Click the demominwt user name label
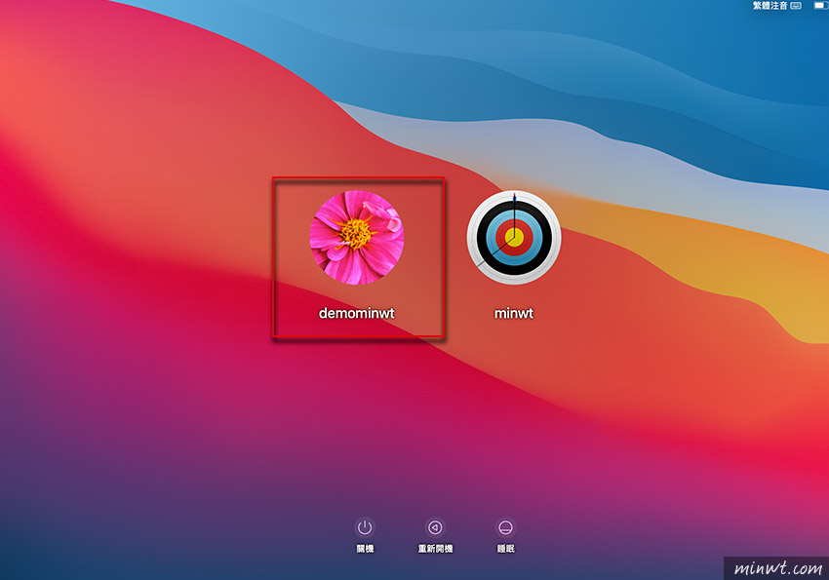The width and height of the screenshot is (829, 580). point(357,313)
